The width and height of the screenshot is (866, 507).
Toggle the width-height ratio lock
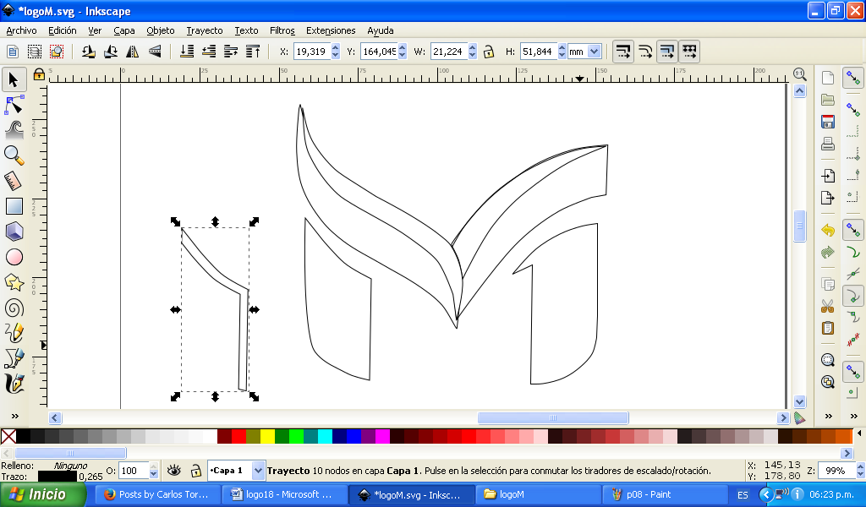point(489,52)
